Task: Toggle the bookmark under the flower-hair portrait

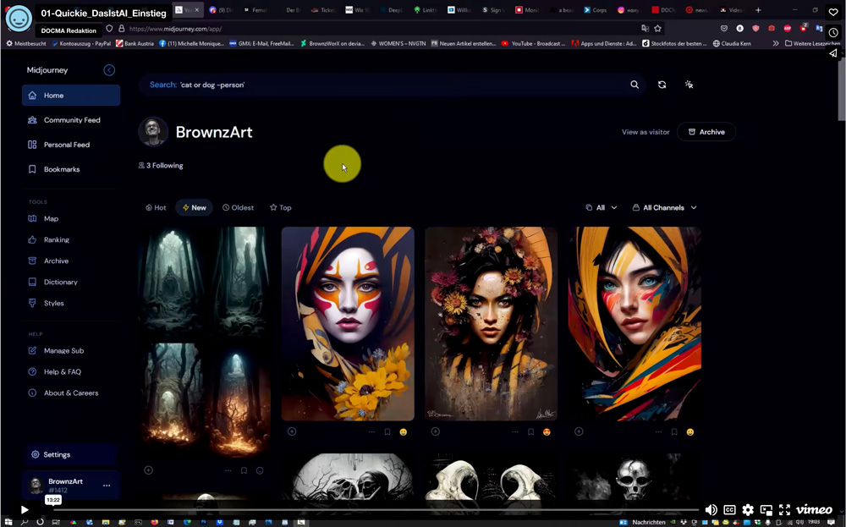Action: [x=531, y=432]
